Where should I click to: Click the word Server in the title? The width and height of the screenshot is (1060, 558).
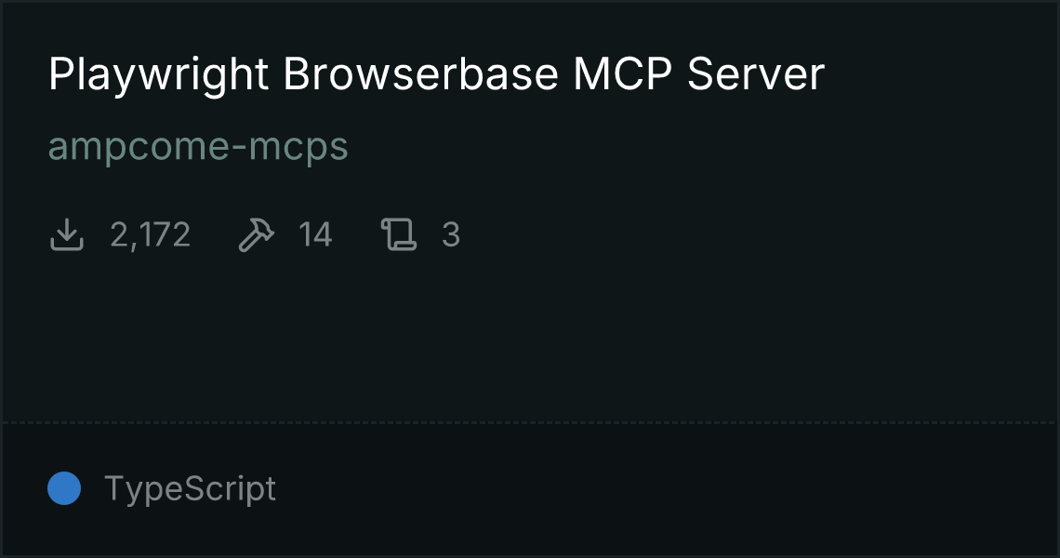[x=756, y=74]
